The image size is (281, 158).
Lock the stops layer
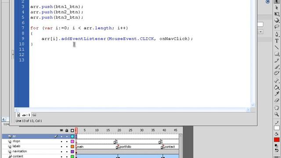click(67, 141)
